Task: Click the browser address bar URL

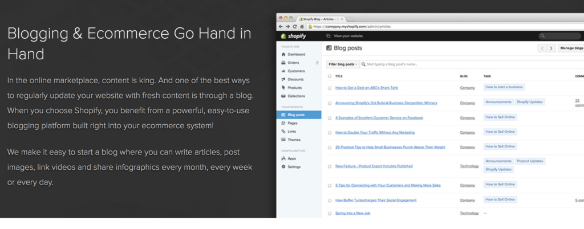Action: 352,27
